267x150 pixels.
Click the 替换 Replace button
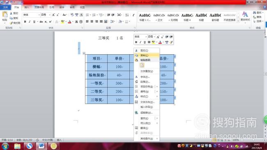point(257,17)
